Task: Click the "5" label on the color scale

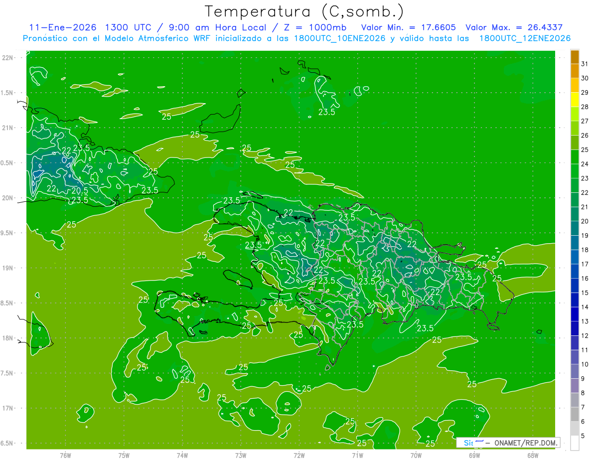Action: (583, 436)
